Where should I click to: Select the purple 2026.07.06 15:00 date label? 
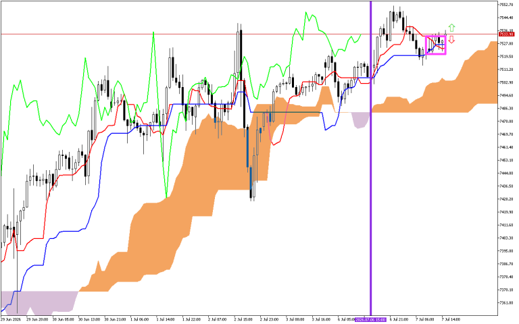(x=370, y=320)
